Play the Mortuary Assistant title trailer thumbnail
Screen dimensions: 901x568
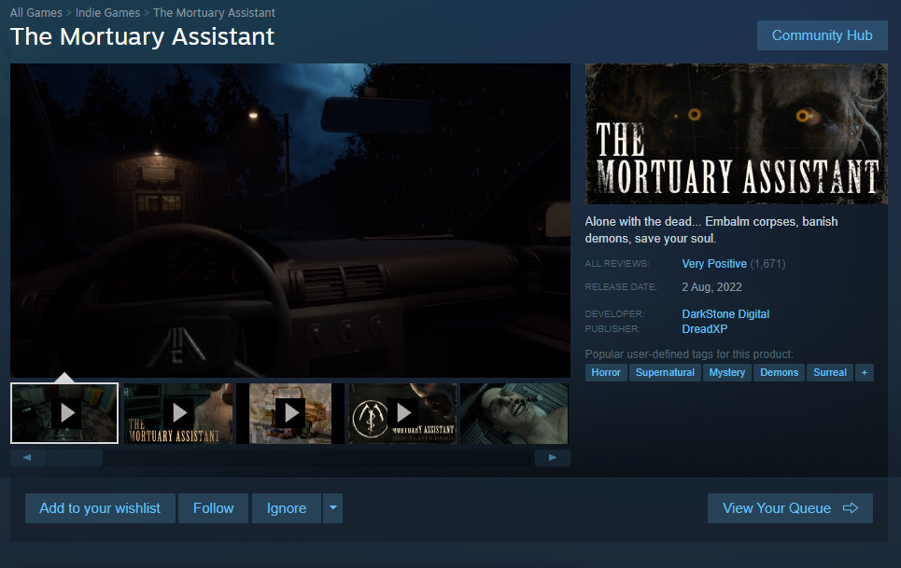pos(178,413)
